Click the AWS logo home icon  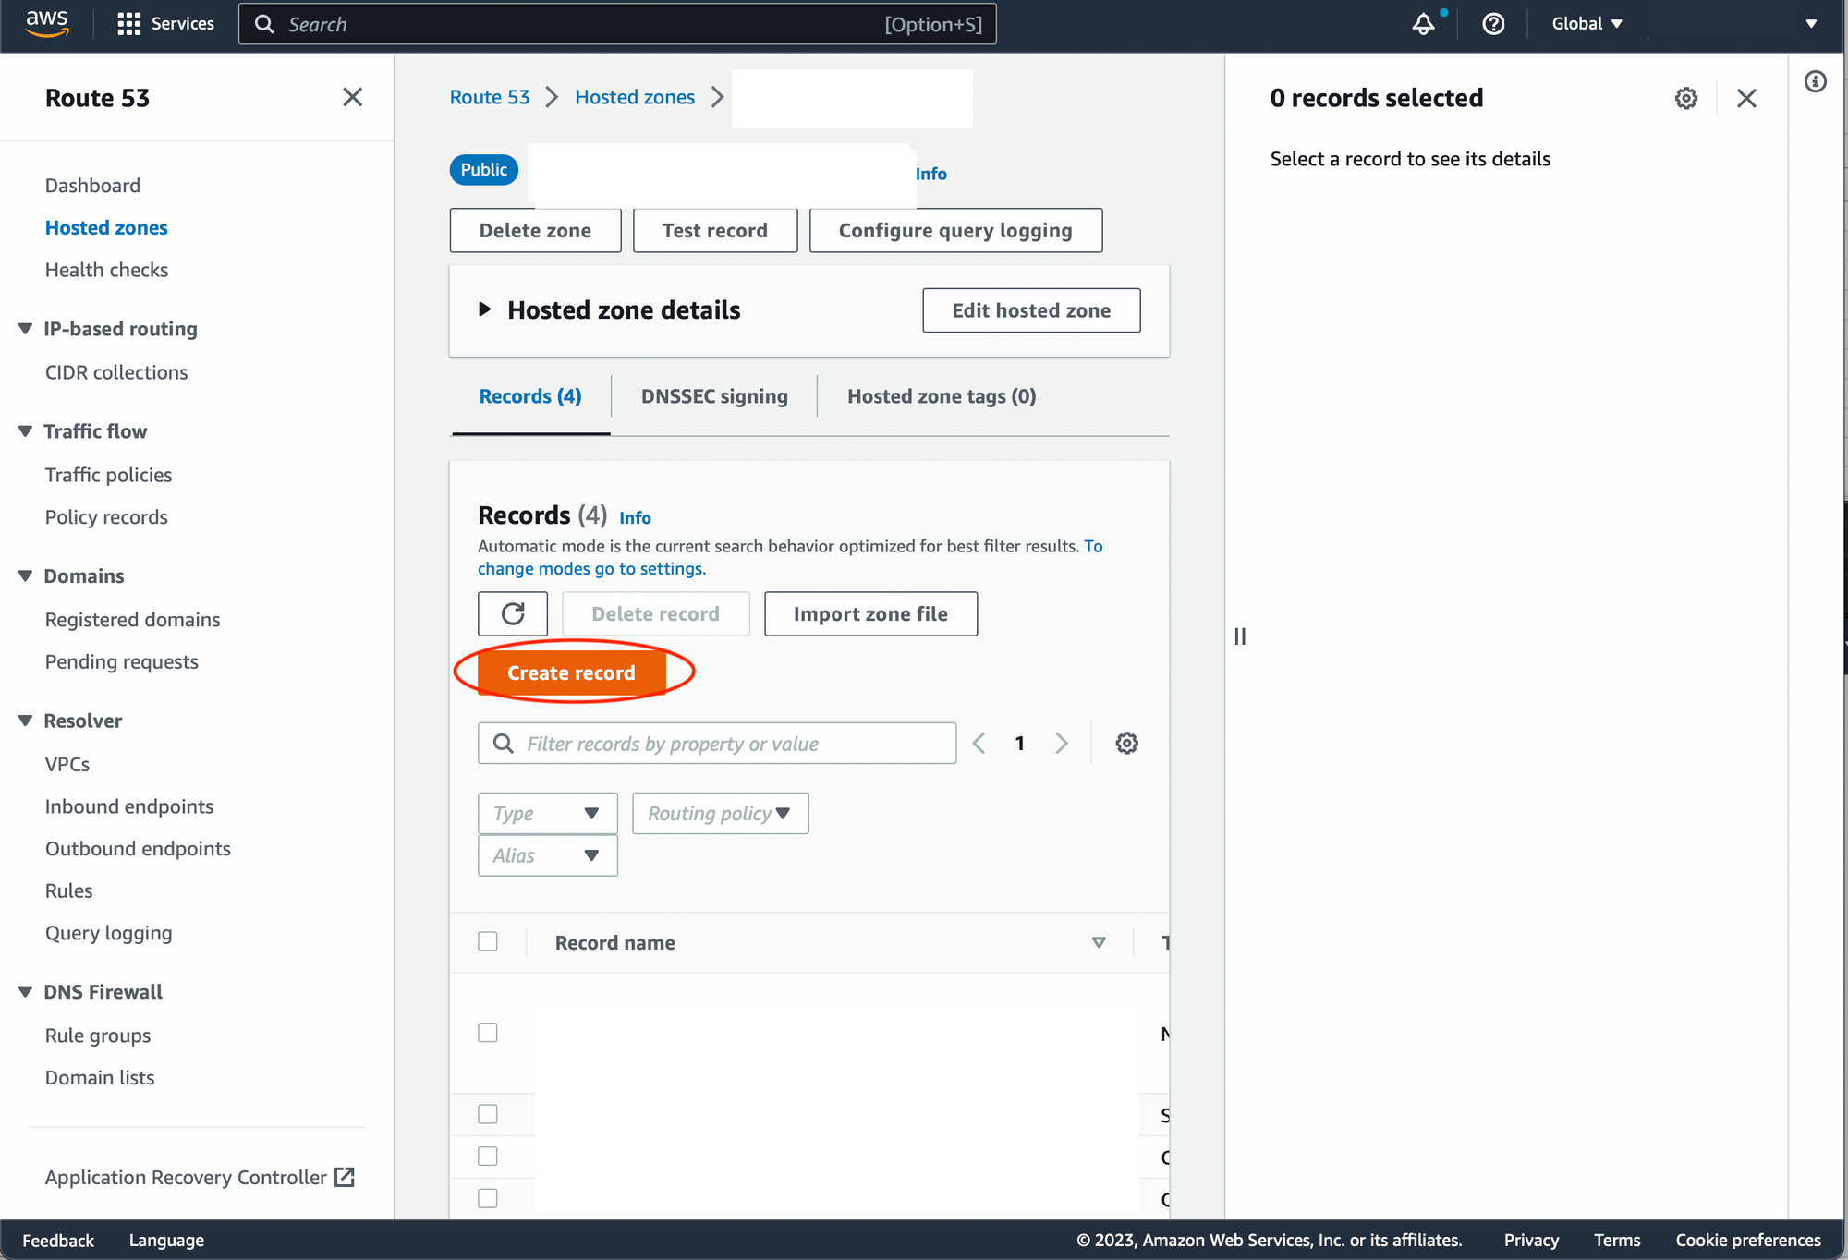(47, 23)
